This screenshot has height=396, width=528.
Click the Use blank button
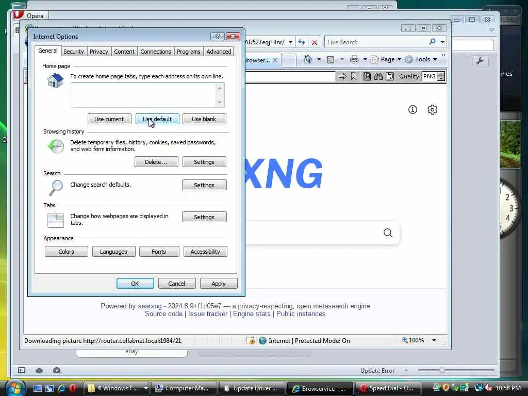(x=204, y=119)
